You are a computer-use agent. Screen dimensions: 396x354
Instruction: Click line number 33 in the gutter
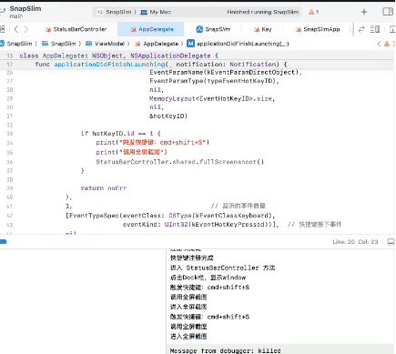10,134
